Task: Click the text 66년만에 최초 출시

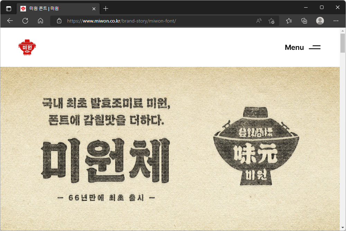Action: click(x=106, y=198)
